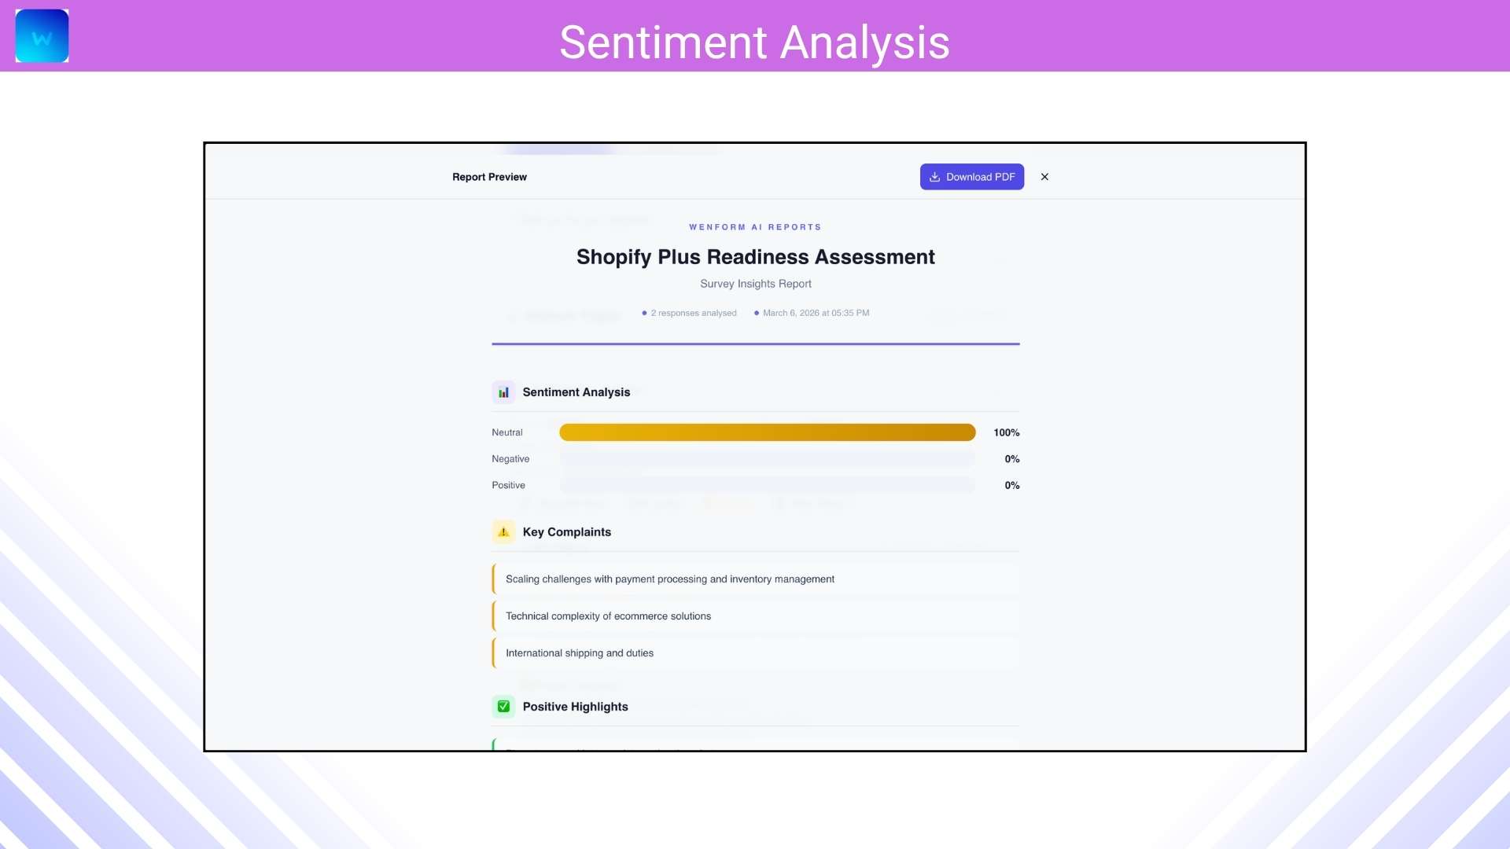Click the 'Sentiment Analysis' section heading
Screen dimensions: 1510x849
pyautogui.click(x=576, y=392)
